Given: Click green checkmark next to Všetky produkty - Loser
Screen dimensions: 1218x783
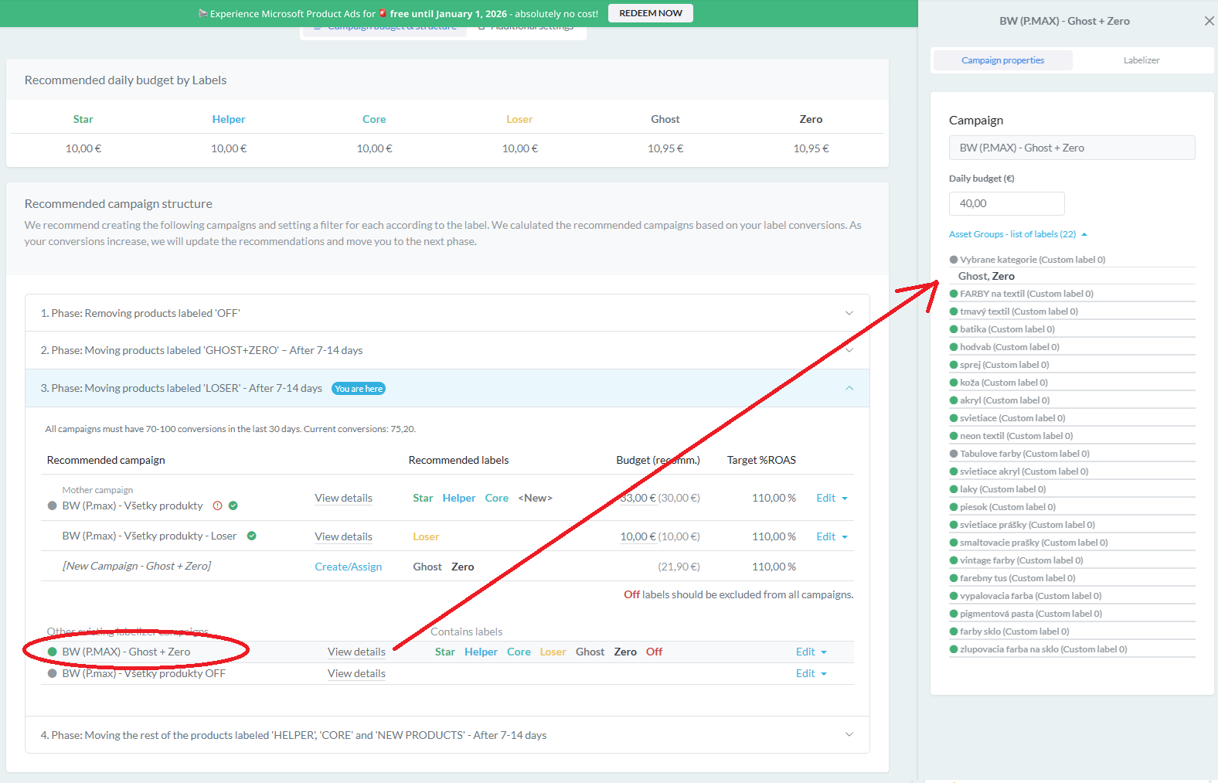Looking at the screenshot, I should click(x=251, y=536).
